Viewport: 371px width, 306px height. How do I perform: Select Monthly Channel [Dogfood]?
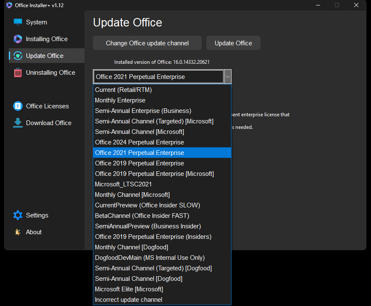[x=162, y=247]
